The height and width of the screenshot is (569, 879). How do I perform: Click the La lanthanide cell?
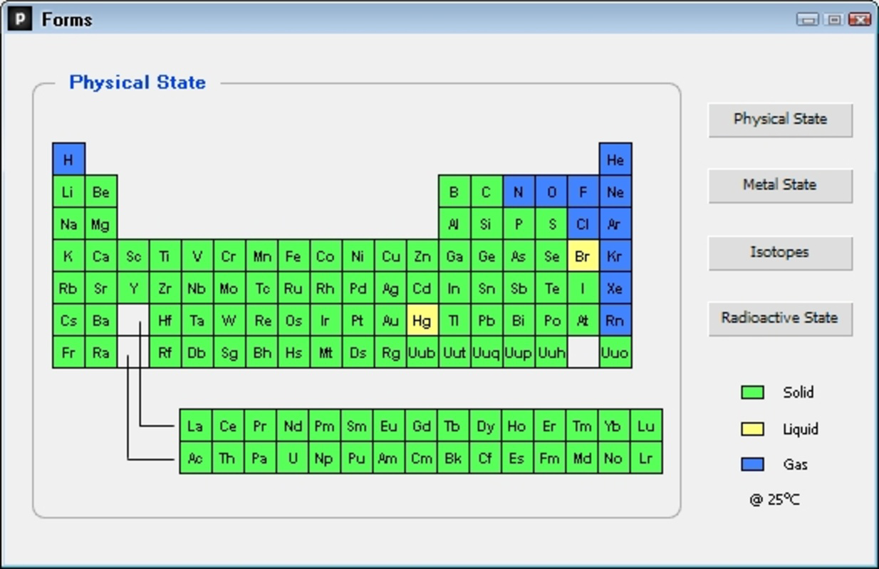pos(195,425)
